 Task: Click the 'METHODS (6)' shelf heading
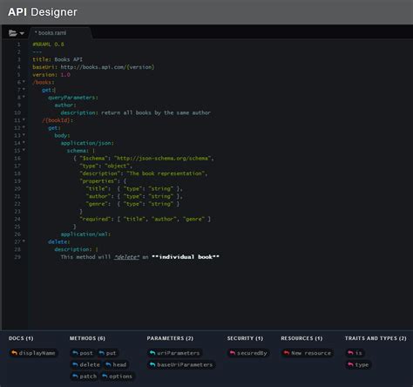87,338
